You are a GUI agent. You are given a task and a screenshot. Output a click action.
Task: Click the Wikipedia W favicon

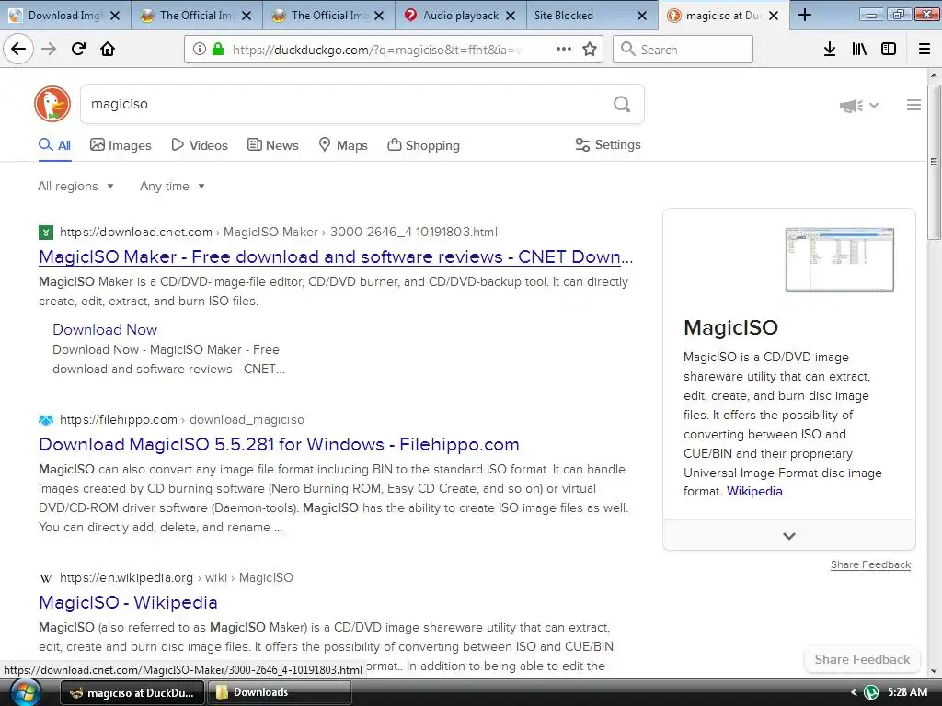tap(46, 578)
